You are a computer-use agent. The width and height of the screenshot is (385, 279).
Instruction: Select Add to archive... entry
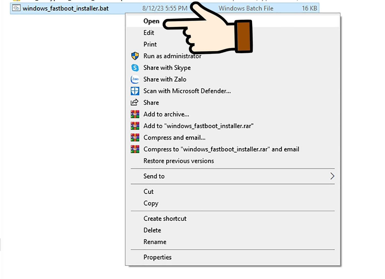click(233, 114)
